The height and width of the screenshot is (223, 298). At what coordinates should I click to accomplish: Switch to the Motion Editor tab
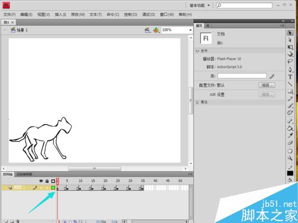[24, 174]
